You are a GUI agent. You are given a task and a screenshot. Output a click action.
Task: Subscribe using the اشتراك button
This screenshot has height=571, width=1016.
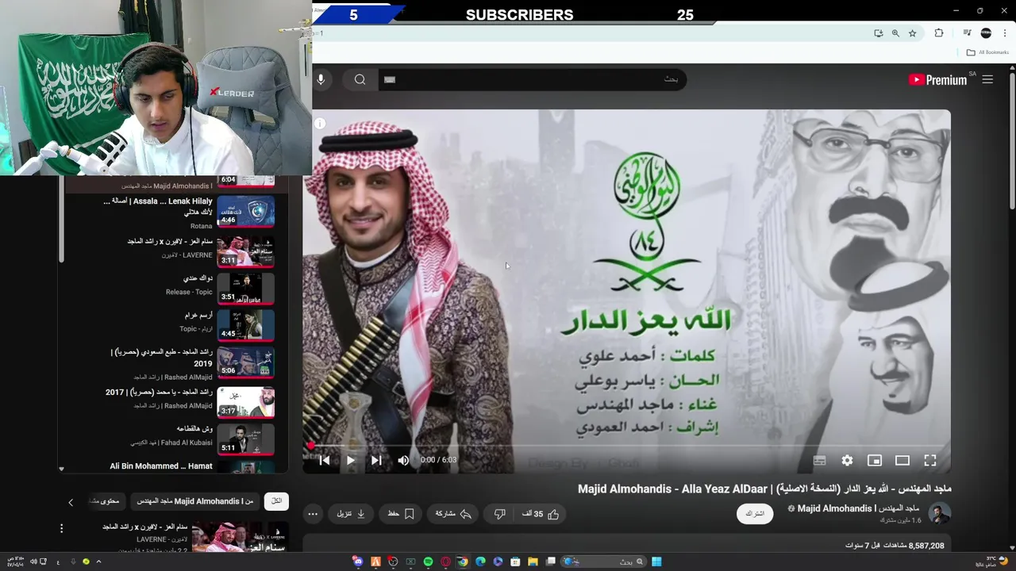click(x=755, y=514)
